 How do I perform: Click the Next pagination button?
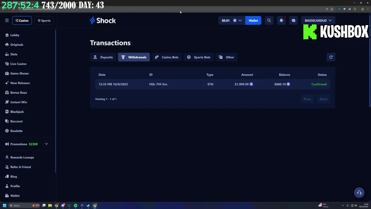click(323, 99)
